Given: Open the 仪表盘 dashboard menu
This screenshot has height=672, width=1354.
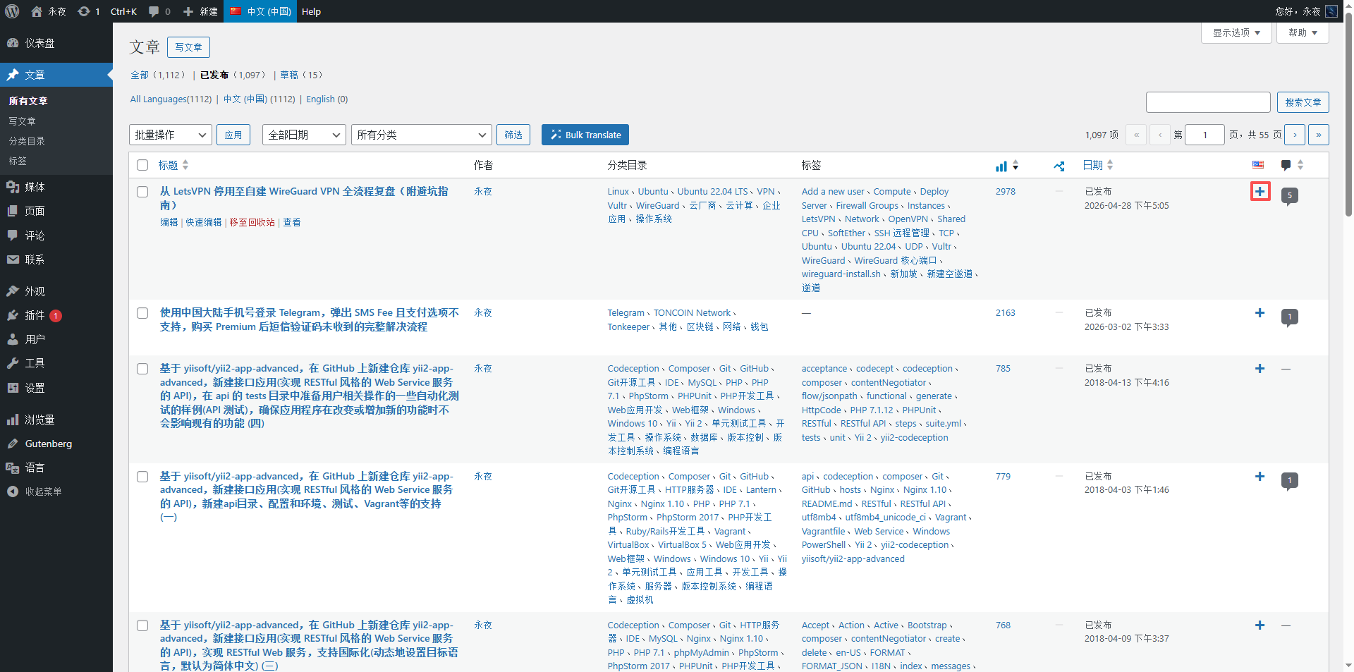Looking at the screenshot, I should tap(56, 43).
